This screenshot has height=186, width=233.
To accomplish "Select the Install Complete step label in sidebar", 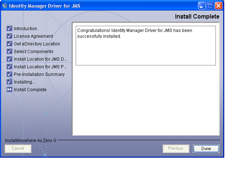I will tap(30, 90).
